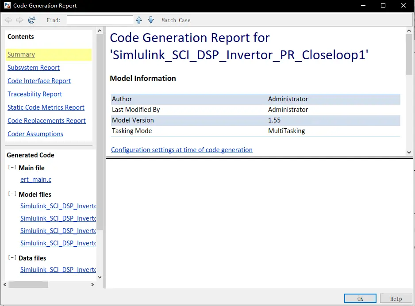
Task: Open the Code Interface Report page
Action: click(x=39, y=81)
